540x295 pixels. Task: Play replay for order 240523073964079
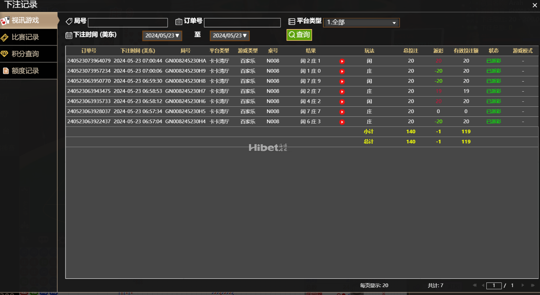342,61
